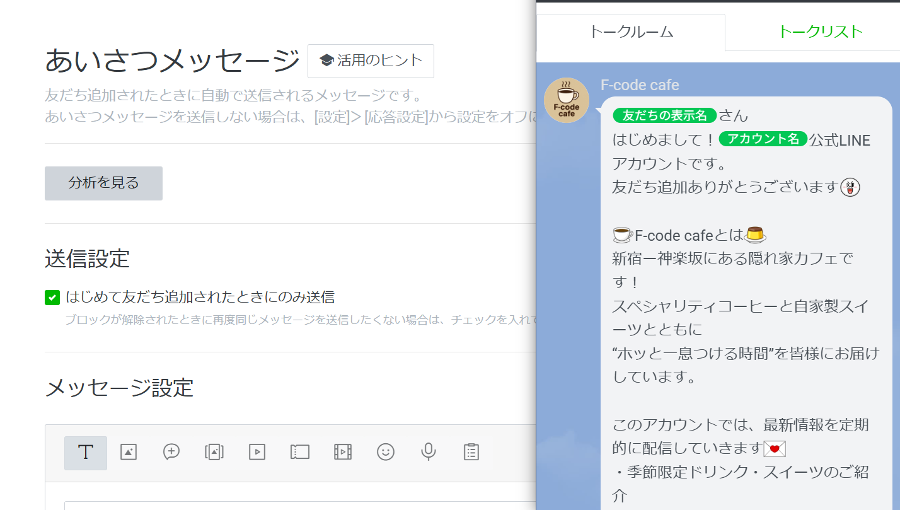Click the survey clipboard icon

tap(471, 452)
